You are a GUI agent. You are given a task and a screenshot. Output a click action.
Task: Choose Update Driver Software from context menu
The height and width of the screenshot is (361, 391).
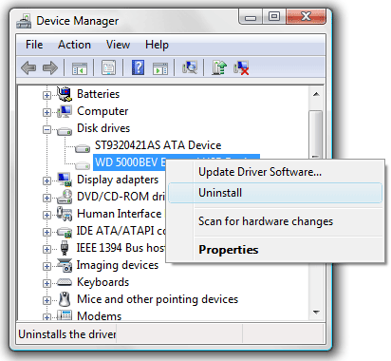[275, 172]
